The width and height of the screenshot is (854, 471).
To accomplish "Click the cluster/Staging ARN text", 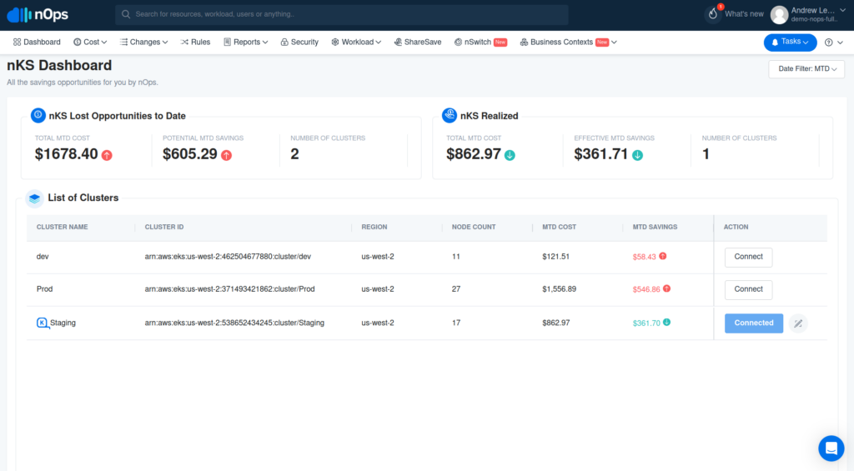I will (x=234, y=323).
